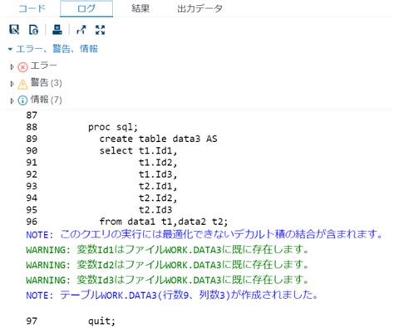The width and height of the screenshot is (394, 328).
Task: Open the 結果 tab
Action: [x=140, y=8]
